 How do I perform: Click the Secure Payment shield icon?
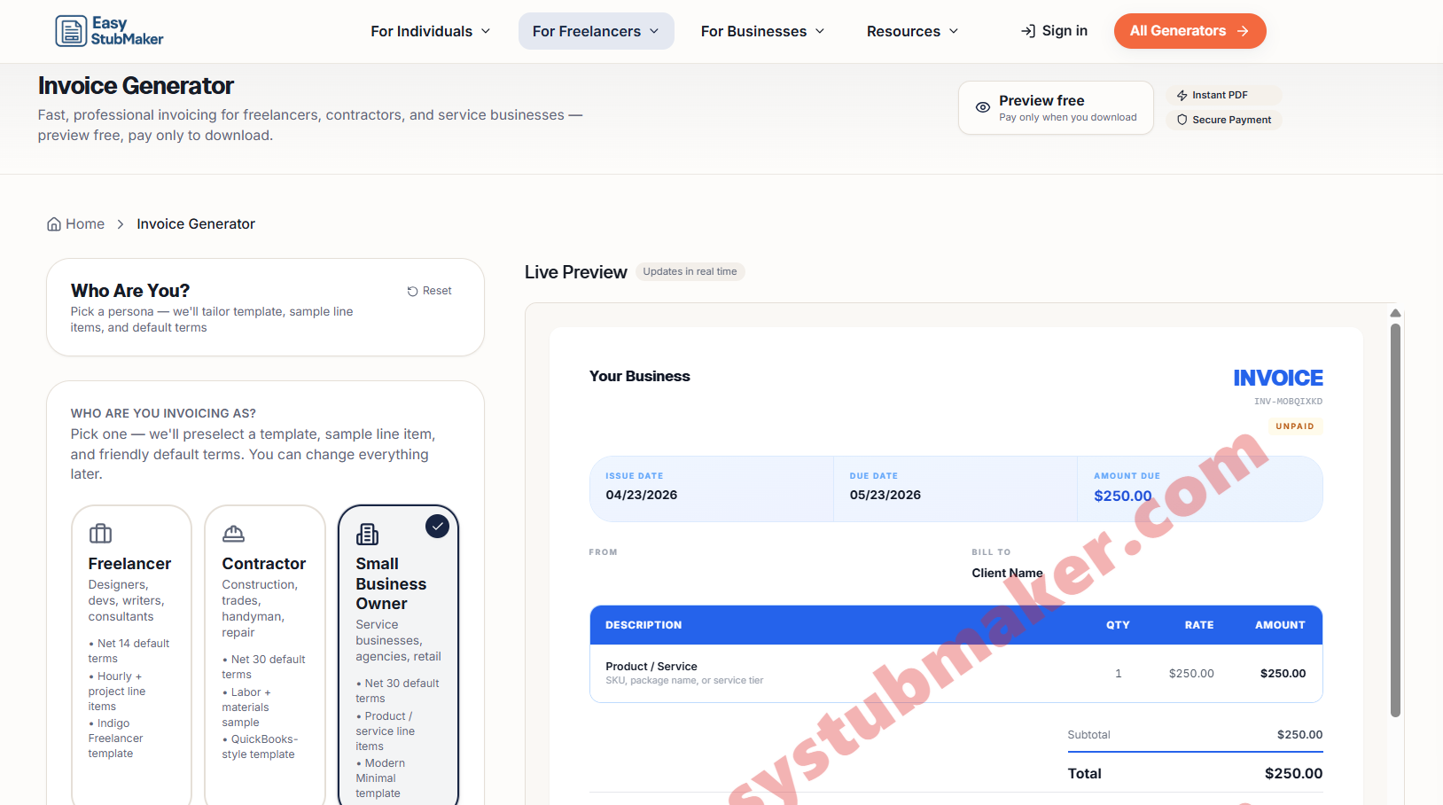1182,120
